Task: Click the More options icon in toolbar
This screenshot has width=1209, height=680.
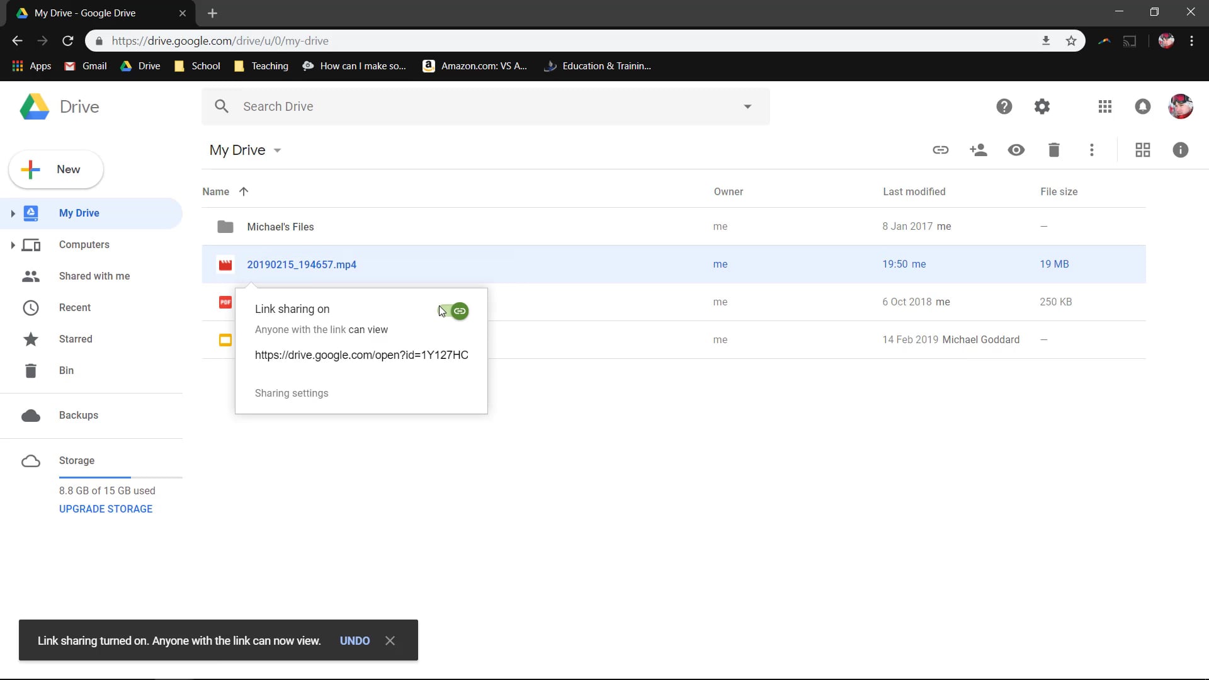Action: 1092,150
